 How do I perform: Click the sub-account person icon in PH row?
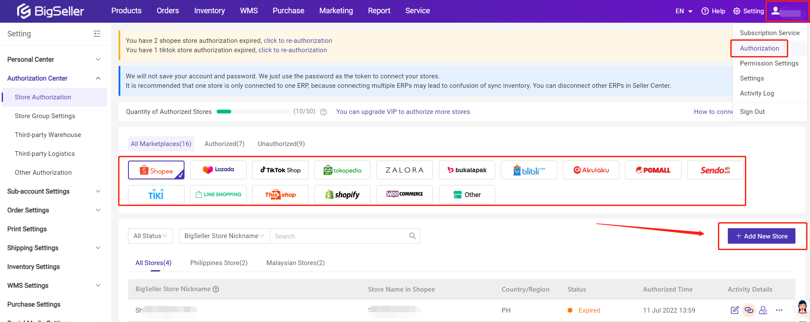(763, 310)
